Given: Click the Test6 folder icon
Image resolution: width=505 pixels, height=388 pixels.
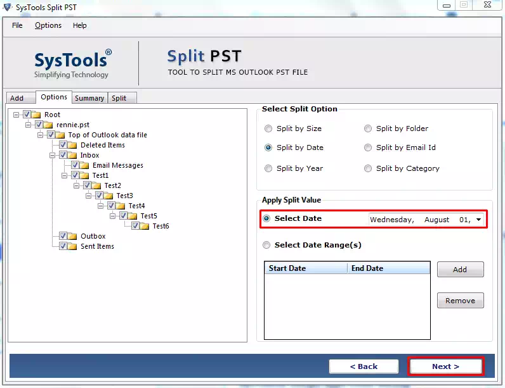Looking at the screenshot, I should [145, 226].
